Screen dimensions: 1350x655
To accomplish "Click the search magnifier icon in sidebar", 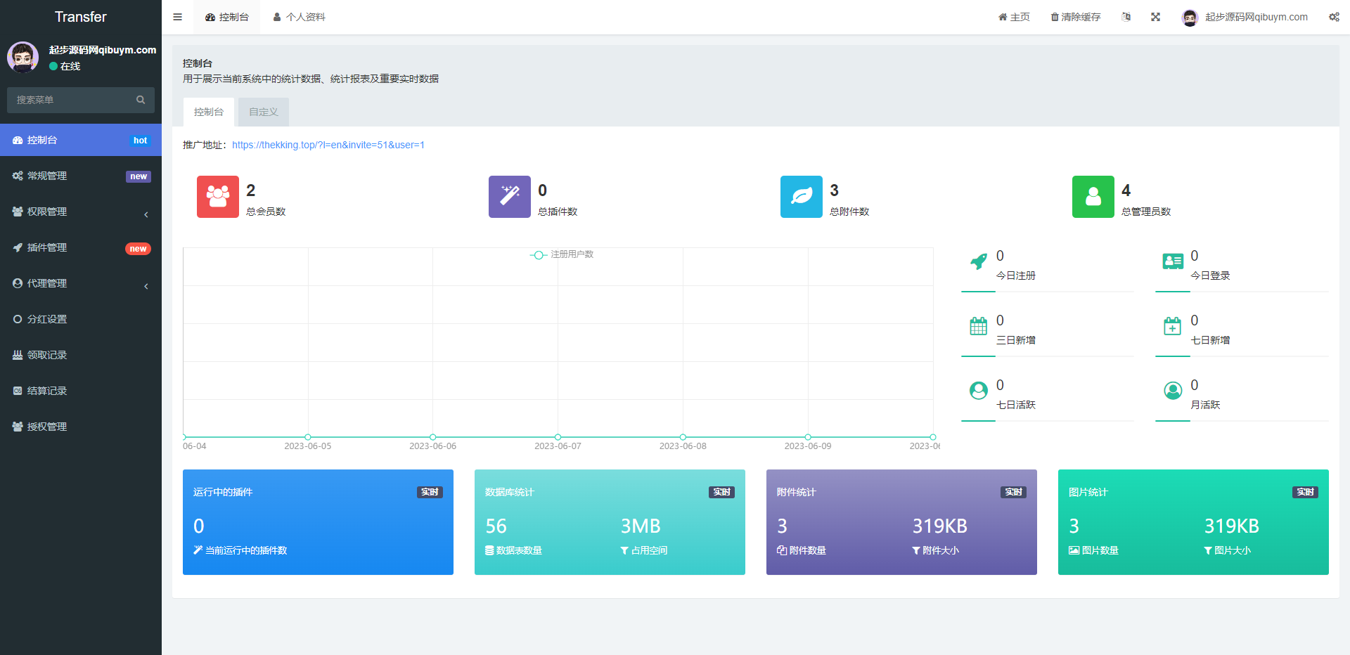I will click(141, 100).
